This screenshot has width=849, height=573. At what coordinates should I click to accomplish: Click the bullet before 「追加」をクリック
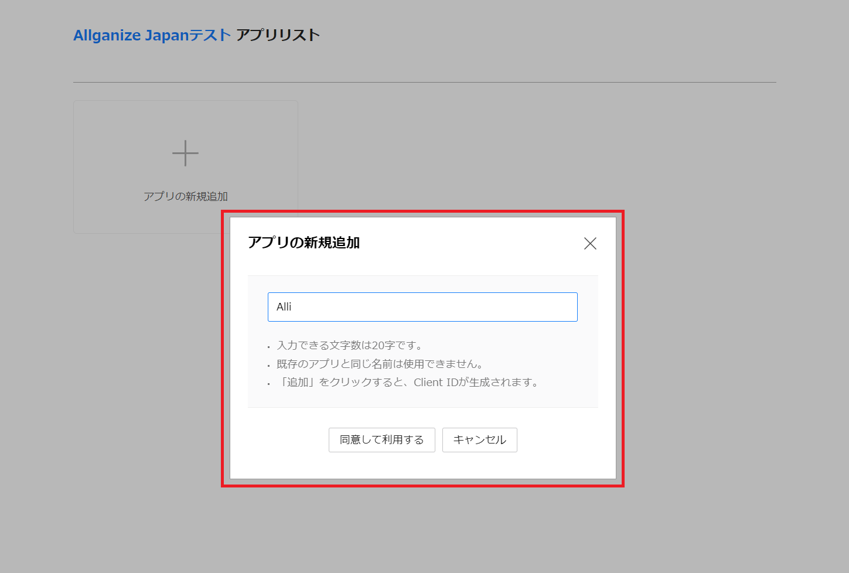tap(269, 384)
